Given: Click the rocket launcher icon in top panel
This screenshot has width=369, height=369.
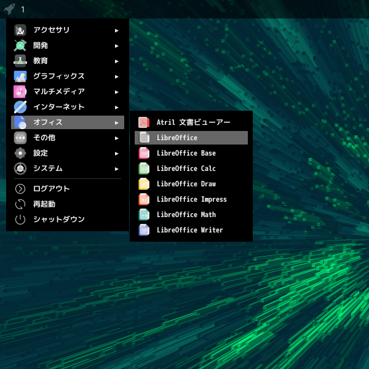Looking at the screenshot, I should 9,9.
